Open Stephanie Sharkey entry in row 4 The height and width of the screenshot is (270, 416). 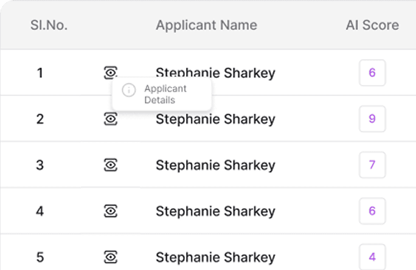(x=215, y=211)
